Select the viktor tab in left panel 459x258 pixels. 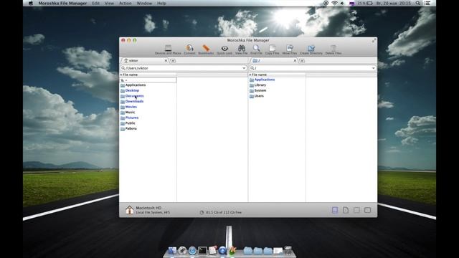tap(144, 60)
